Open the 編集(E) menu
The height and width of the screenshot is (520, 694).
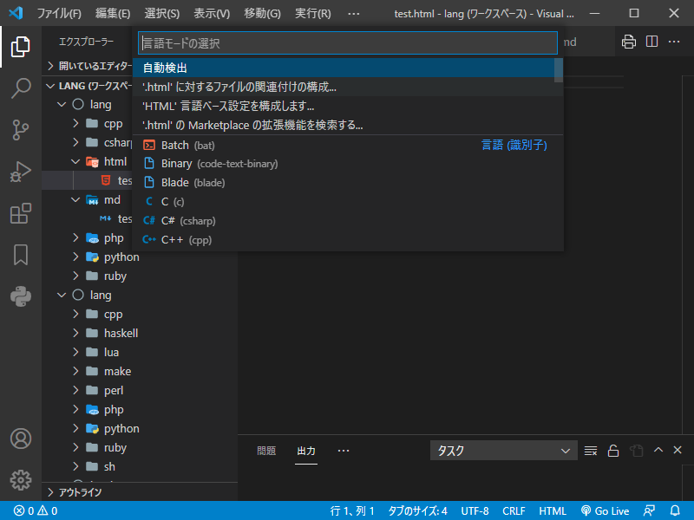click(x=113, y=13)
